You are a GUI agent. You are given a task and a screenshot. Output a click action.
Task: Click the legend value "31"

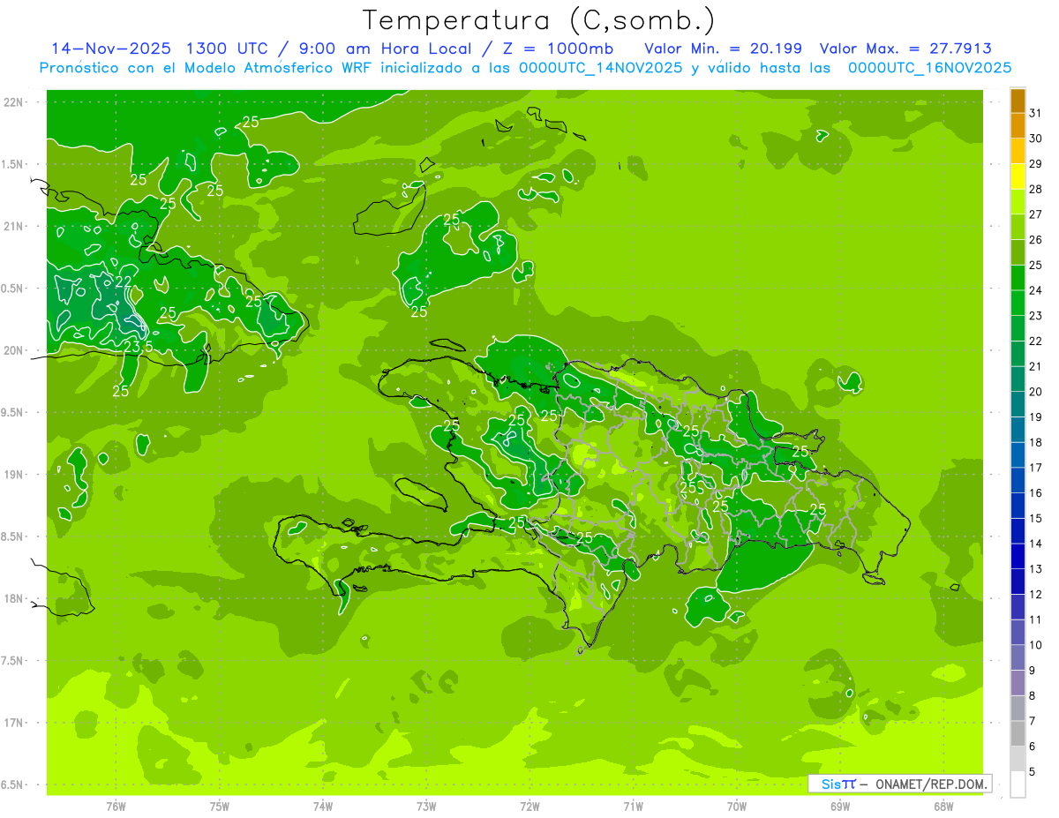pyautogui.click(x=1035, y=113)
